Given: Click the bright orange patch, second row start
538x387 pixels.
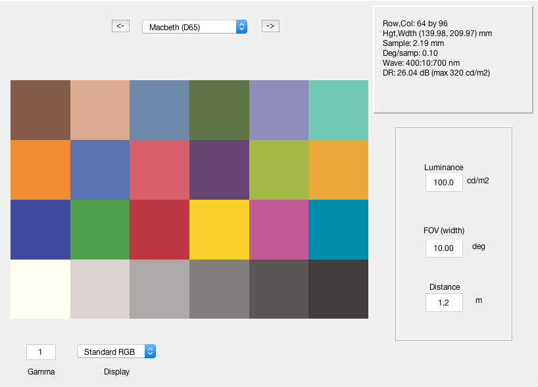Looking at the screenshot, I should coord(41,170).
